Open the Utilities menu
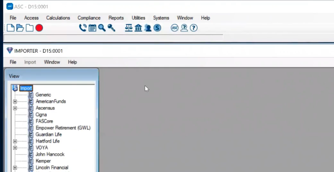This screenshot has height=172, width=334. 138,18
